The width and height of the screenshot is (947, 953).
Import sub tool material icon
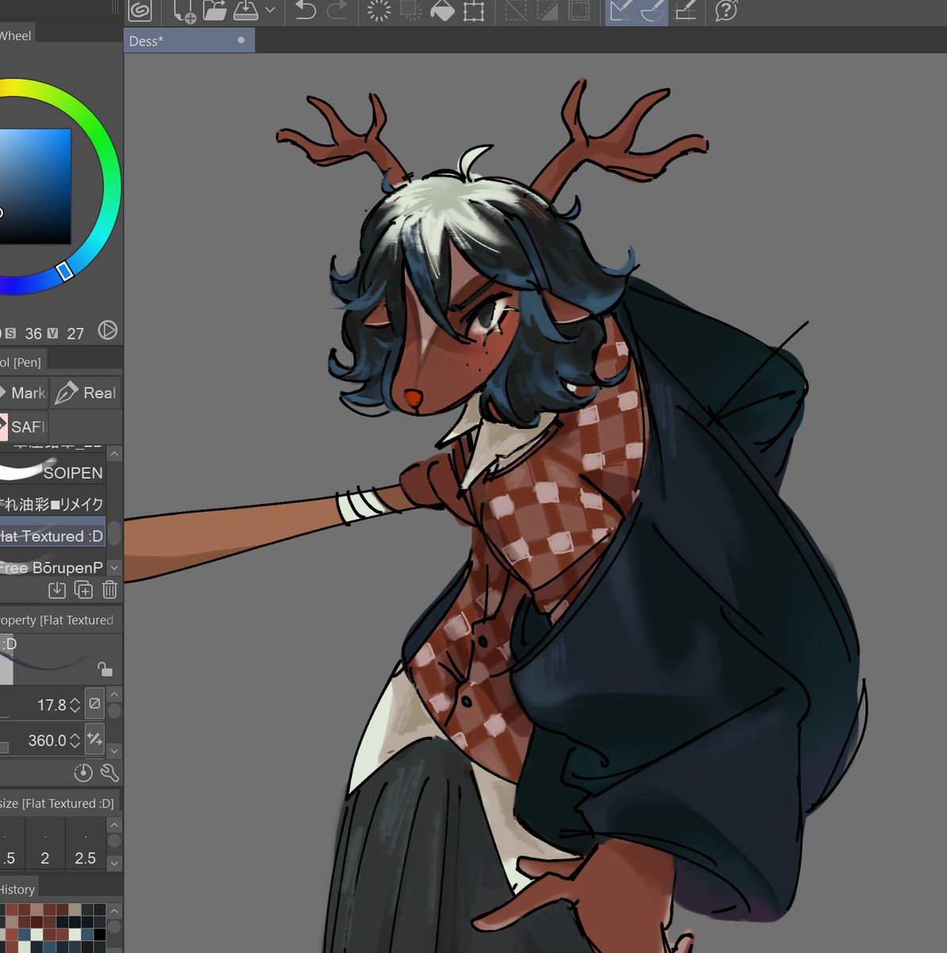pyautogui.click(x=57, y=589)
